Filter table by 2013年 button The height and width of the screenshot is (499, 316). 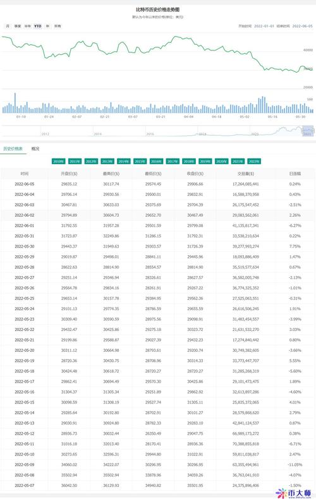tap(107, 161)
